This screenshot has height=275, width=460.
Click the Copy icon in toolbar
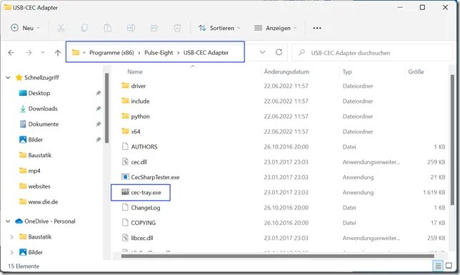(84, 28)
